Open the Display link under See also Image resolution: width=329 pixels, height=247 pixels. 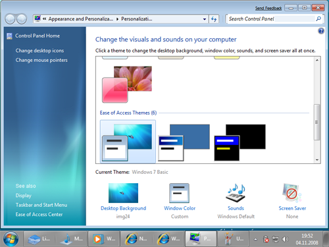point(24,196)
